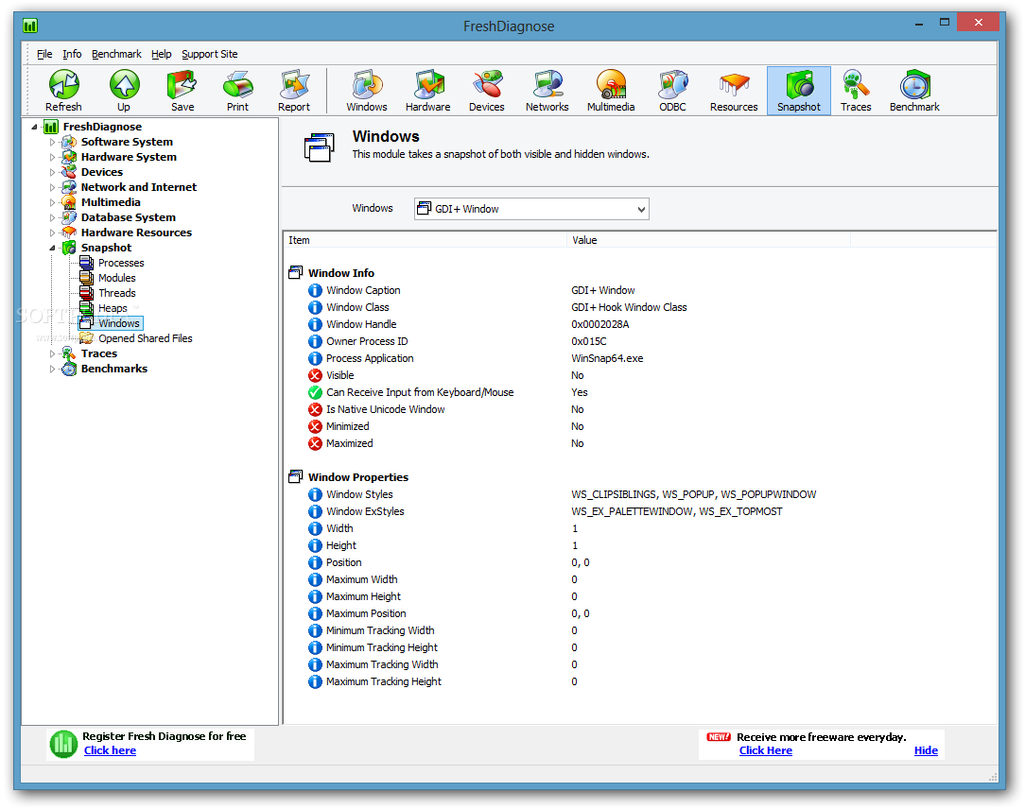This screenshot has height=809, width=1025.
Task: Click the register 'Click here' link
Action: pos(110,750)
